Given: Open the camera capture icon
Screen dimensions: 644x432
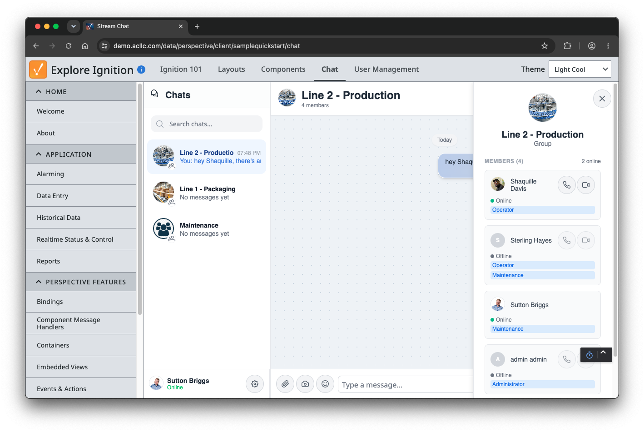Looking at the screenshot, I should 305,384.
